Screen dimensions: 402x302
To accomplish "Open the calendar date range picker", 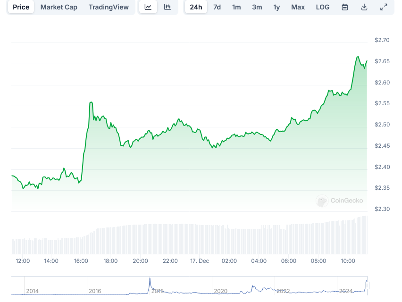I will coord(345,7).
